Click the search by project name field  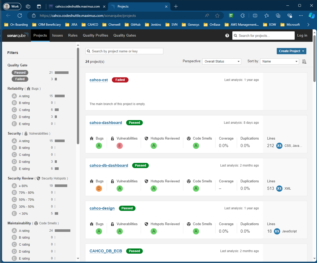124,51
